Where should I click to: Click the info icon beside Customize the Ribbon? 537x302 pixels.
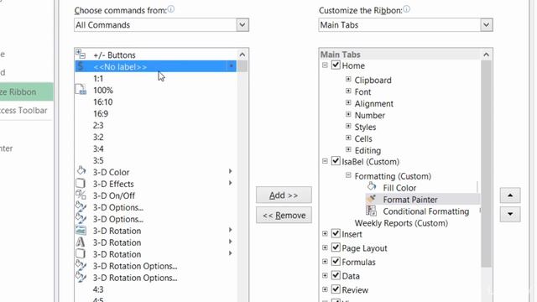click(x=406, y=9)
